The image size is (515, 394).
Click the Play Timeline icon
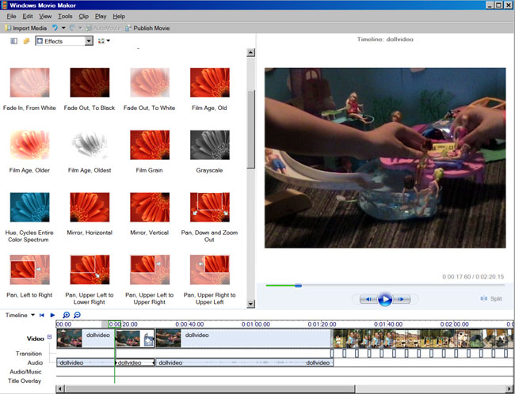52,315
